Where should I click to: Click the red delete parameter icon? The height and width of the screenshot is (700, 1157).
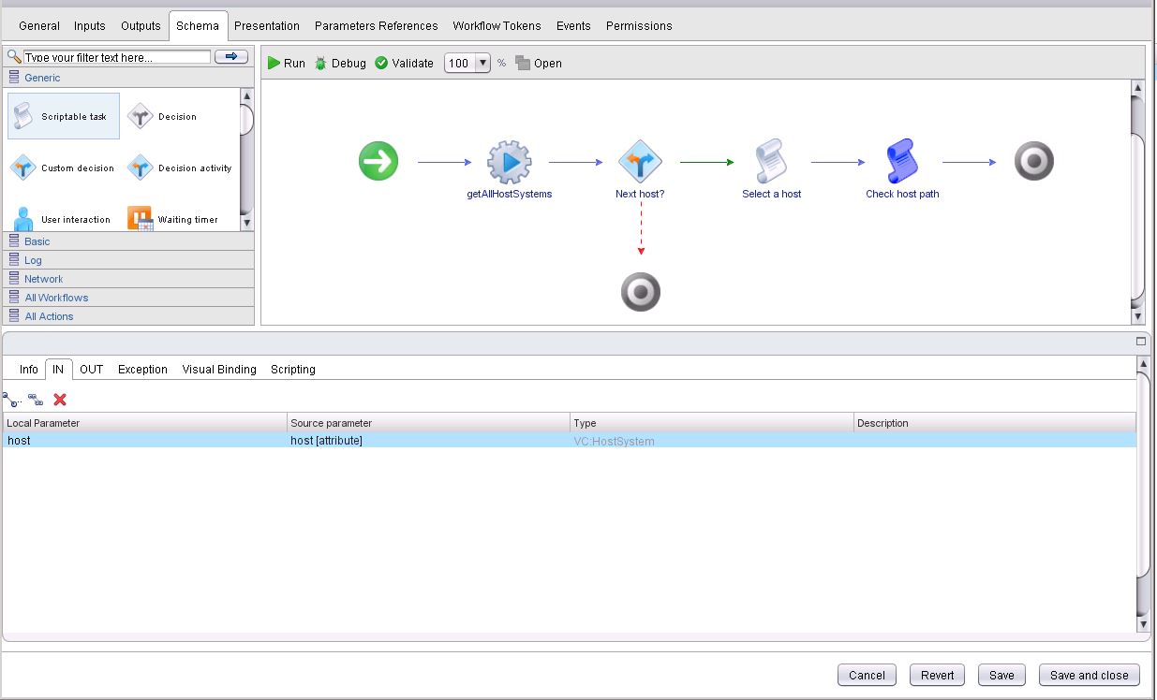tap(60, 400)
